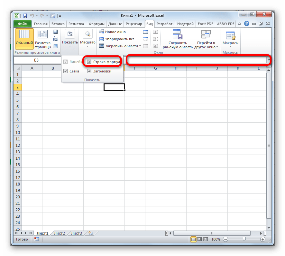Click the Split window icon
This screenshot has width=285, height=256.
[146, 32]
